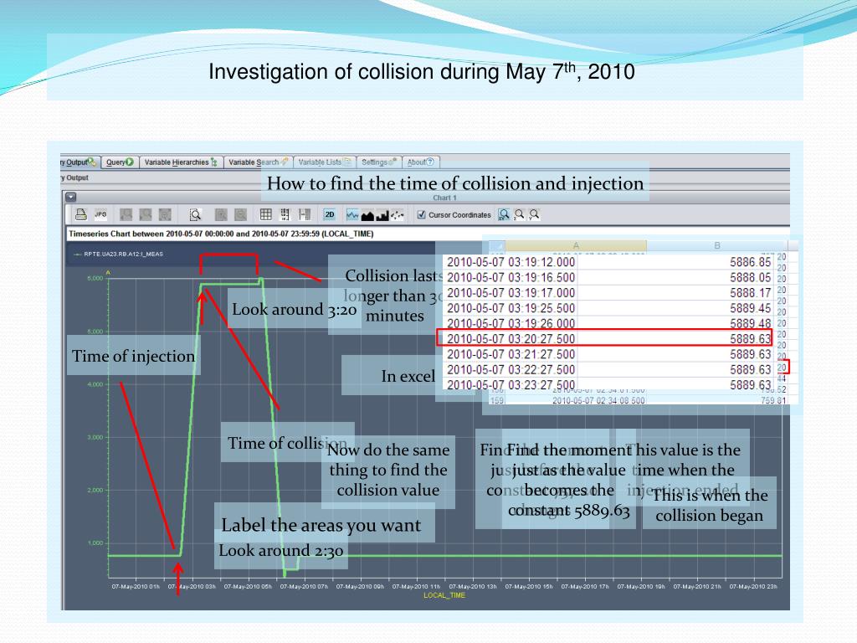This screenshot has height=643, width=857.
Task: Select the bar chart style icon
Action: pos(382,215)
